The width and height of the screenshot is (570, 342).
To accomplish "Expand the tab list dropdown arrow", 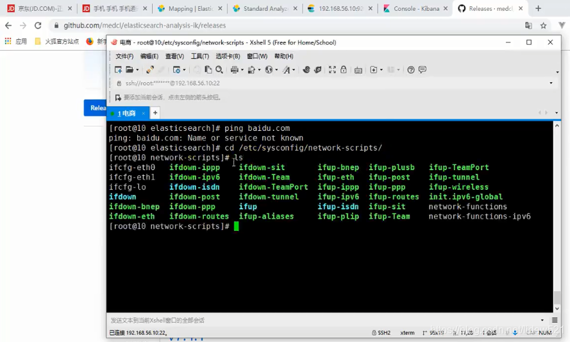I will pos(557,113).
